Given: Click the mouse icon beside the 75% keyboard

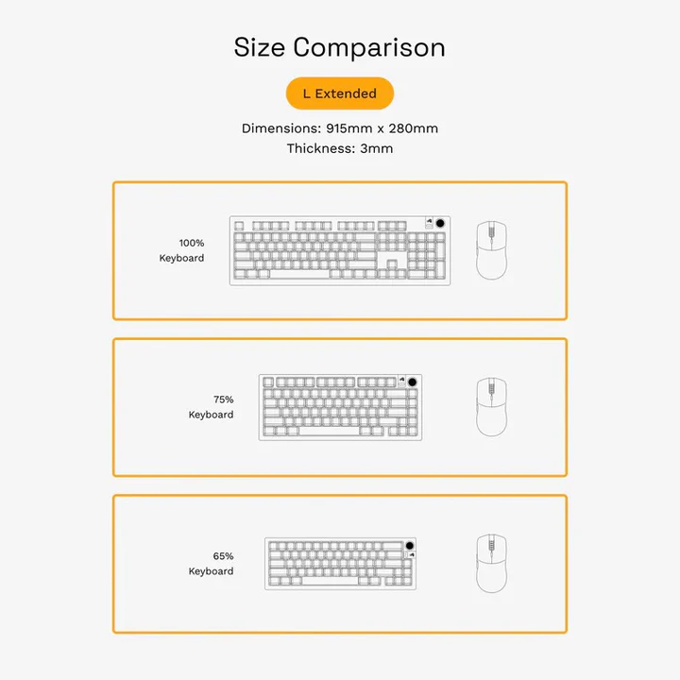Looking at the screenshot, I should click(x=490, y=407).
